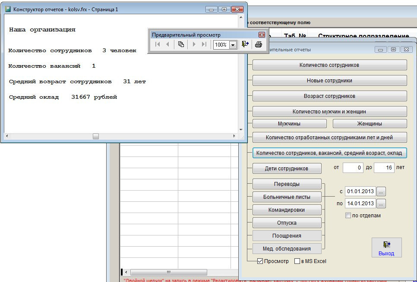The image size is (417, 282).
Task: Click the report preview's up scroll arrow
Action: pos(241,17)
